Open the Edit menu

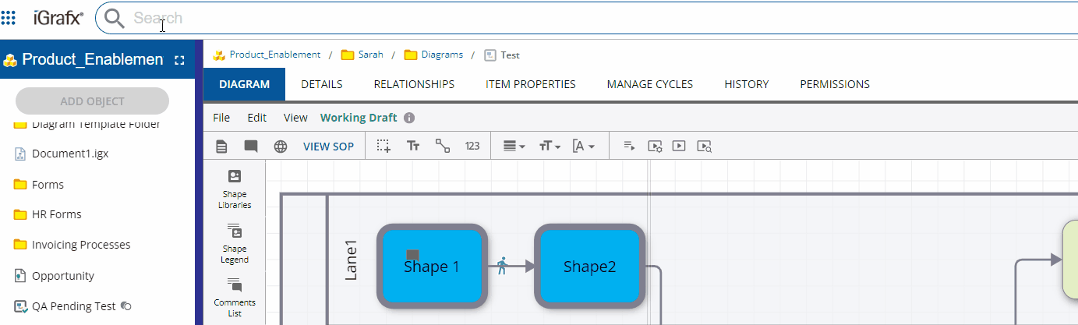[x=257, y=118]
